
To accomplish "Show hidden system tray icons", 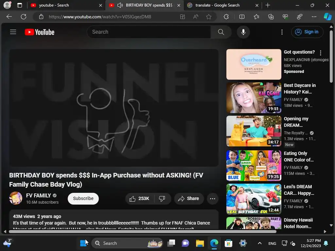I will (259, 243).
